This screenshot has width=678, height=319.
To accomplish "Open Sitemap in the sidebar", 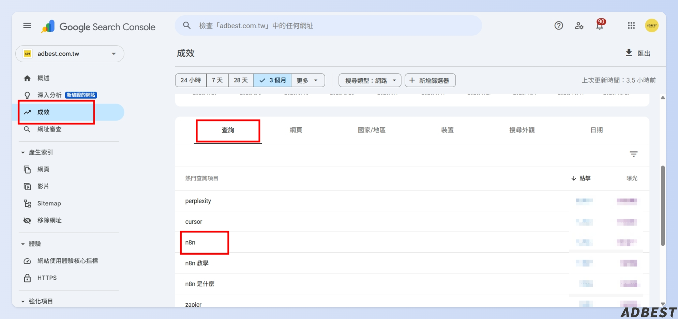I will coord(49,204).
